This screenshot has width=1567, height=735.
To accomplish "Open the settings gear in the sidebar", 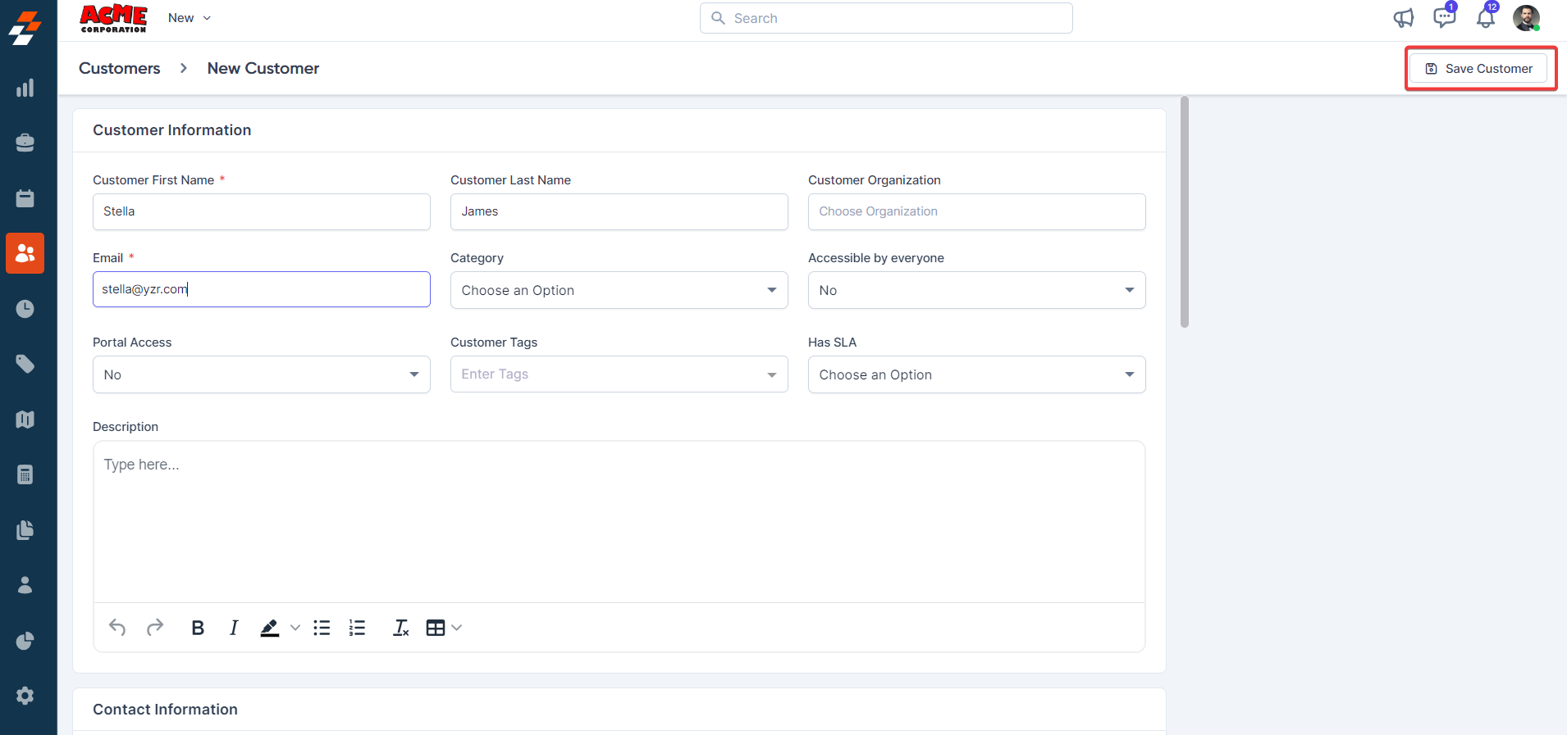I will (25, 696).
